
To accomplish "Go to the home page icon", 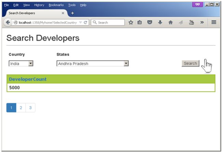I will 170,23.
